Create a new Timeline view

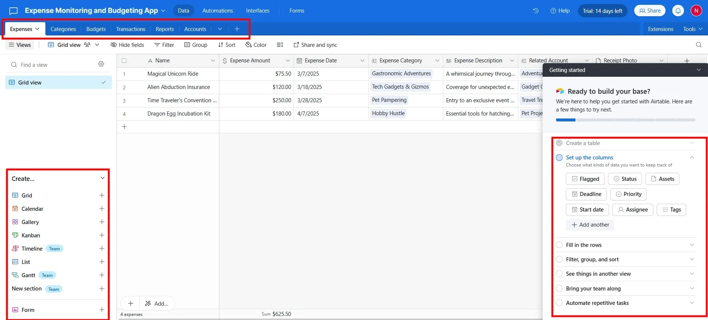point(102,248)
